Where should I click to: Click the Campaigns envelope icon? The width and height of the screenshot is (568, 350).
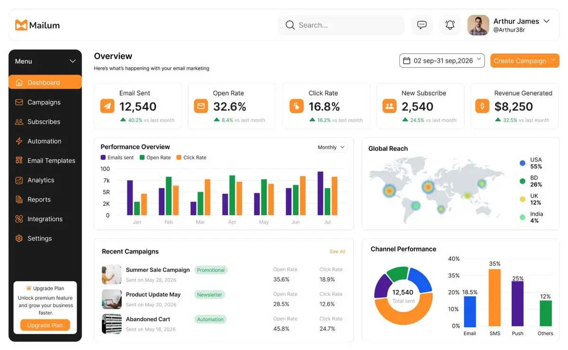tap(19, 102)
